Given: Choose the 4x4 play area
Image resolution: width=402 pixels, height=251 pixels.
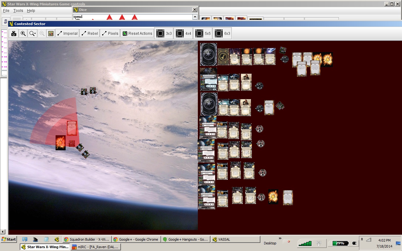Looking at the screenshot, I should [x=184, y=34].
